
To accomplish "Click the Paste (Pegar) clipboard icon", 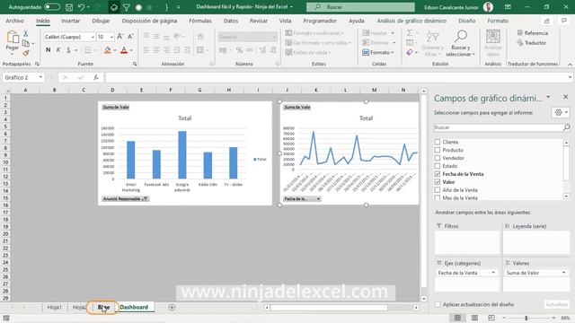I will tap(13, 37).
